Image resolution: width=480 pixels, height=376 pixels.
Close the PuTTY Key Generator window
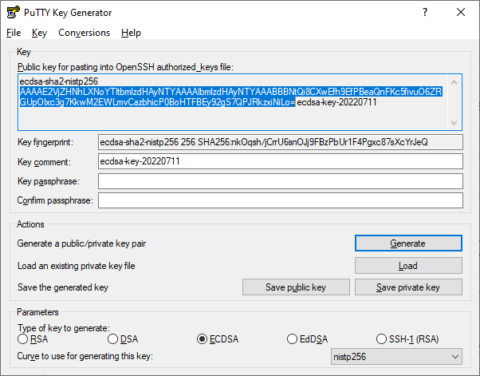pos(460,13)
